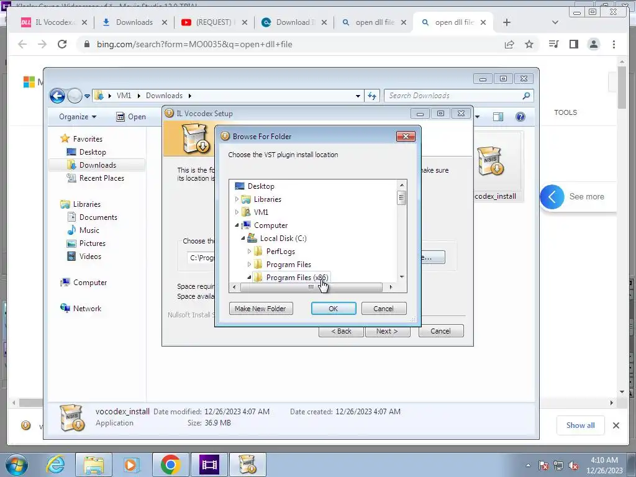Open the Chrome profile icon
The image size is (636, 477).
coord(593,44)
